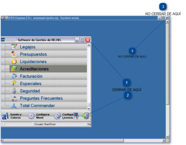Open Configurar Licencia option
186x145 pixels.
click(x=66, y=116)
